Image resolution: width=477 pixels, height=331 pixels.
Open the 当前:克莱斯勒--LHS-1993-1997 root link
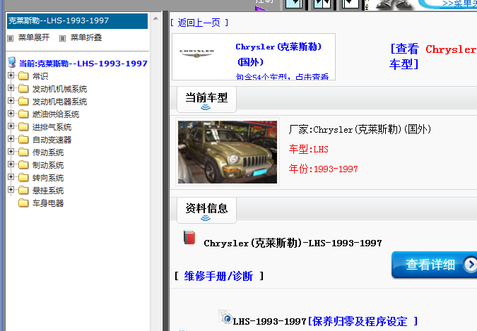click(83, 64)
